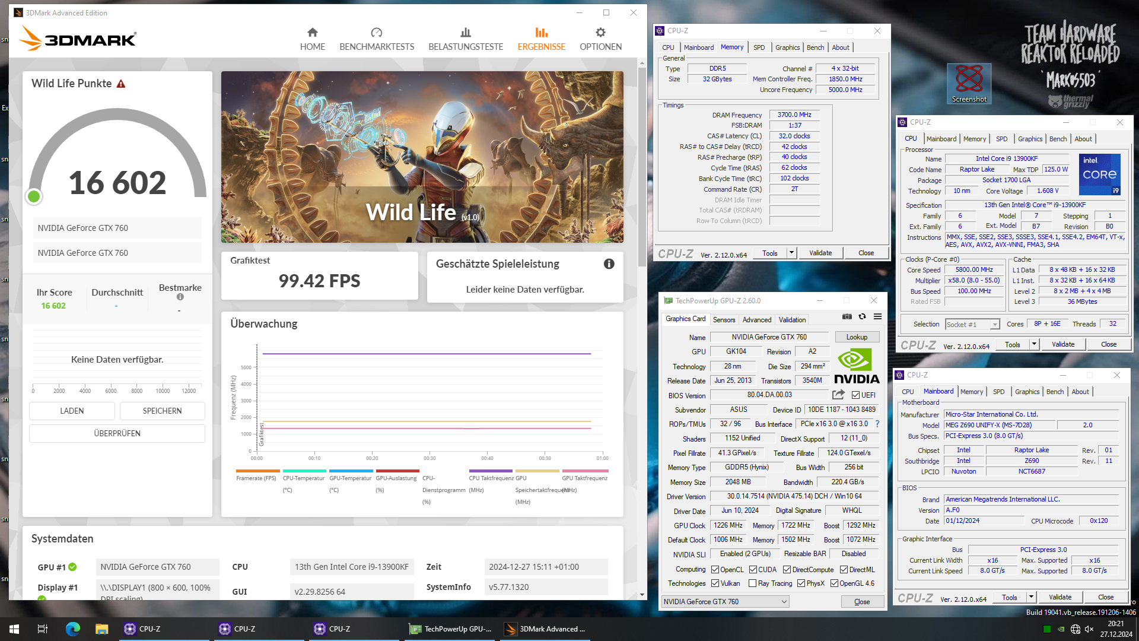Click the NVIDIA tray icon
Viewport: 1139px width, 641px height.
click(x=1061, y=629)
